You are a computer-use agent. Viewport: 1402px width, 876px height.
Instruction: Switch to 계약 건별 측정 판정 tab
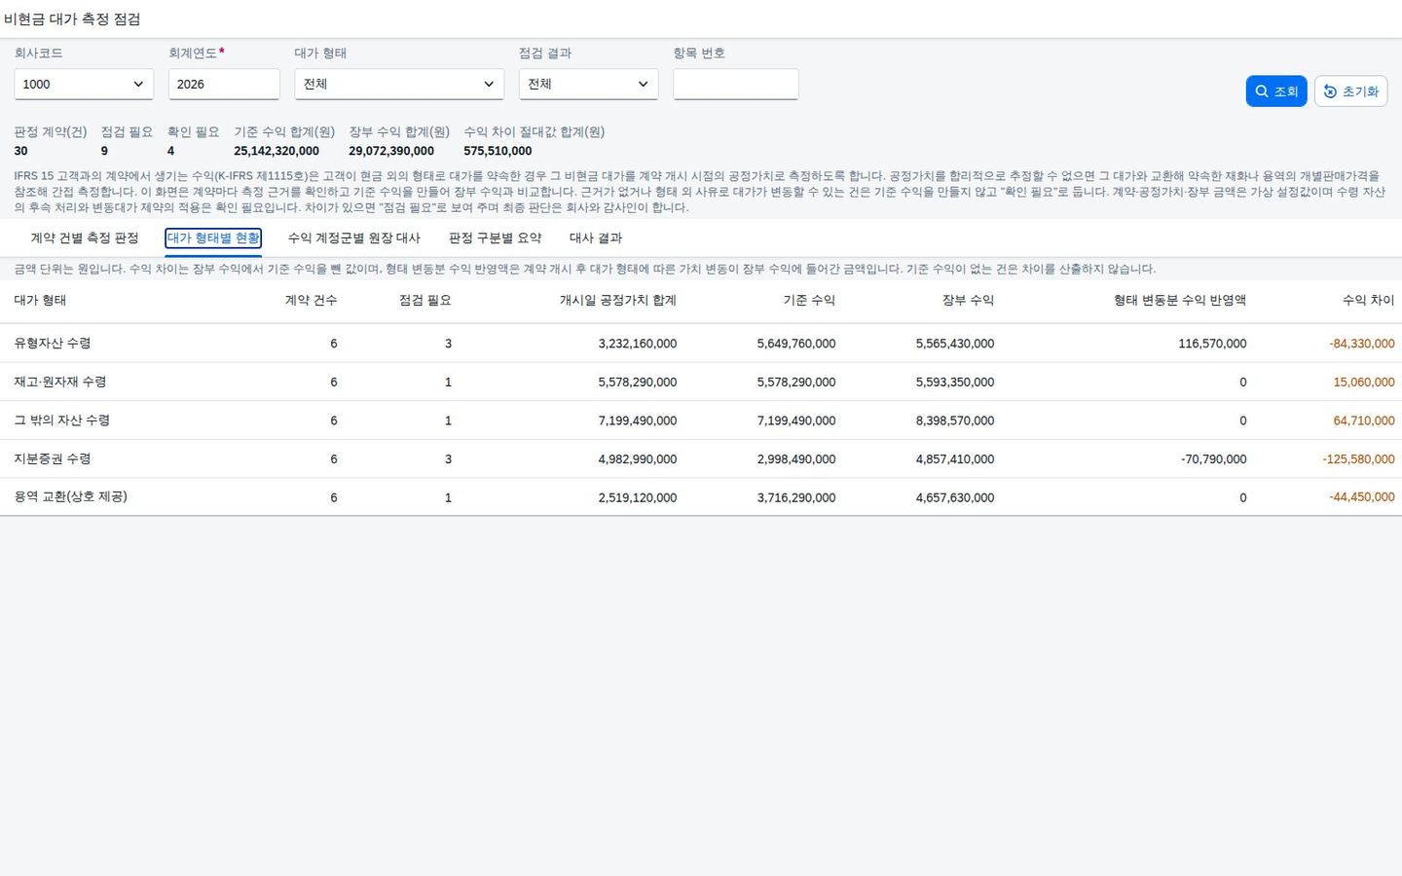pyautogui.click(x=85, y=238)
